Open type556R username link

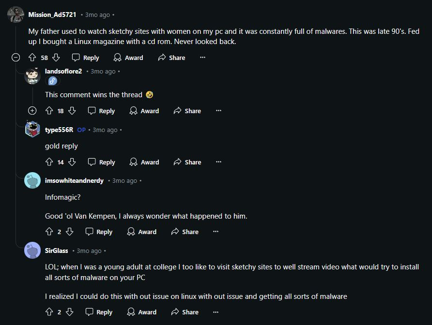click(59, 130)
